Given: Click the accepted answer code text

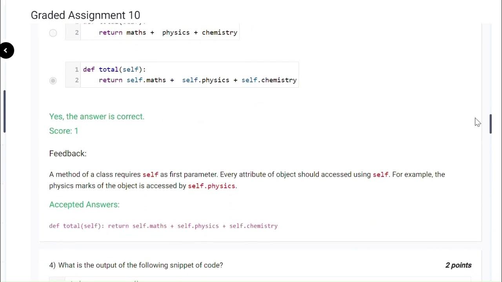Looking at the screenshot, I should point(163,226).
